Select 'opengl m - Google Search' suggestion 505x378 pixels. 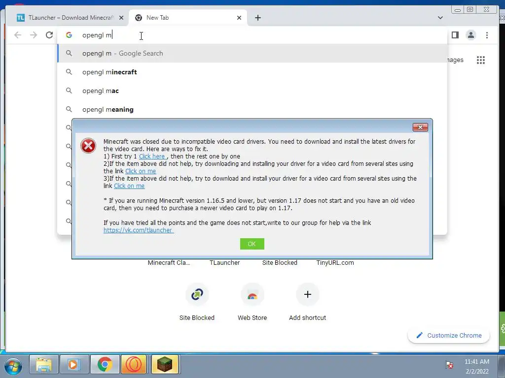pos(252,53)
